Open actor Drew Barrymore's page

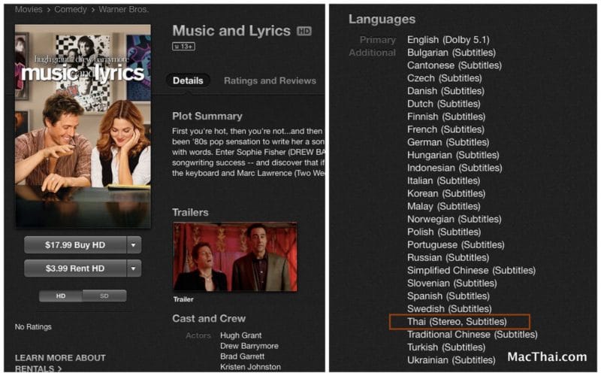click(x=249, y=346)
